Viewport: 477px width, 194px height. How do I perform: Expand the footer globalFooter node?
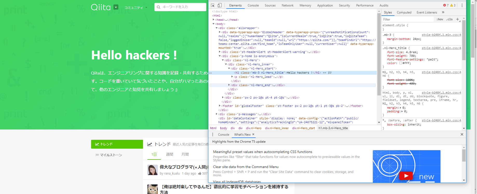(220, 106)
